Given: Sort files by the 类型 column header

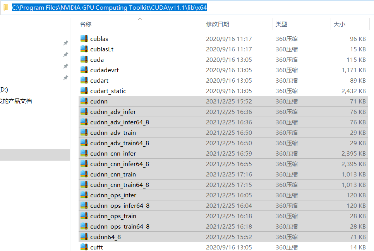Looking at the screenshot, I should coord(281,24).
